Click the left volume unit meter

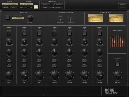coord(95,18)
